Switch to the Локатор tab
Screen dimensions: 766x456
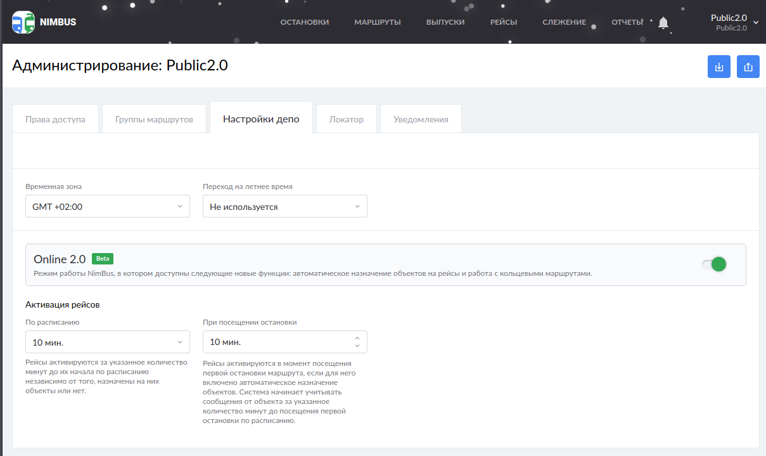tap(346, 119)
